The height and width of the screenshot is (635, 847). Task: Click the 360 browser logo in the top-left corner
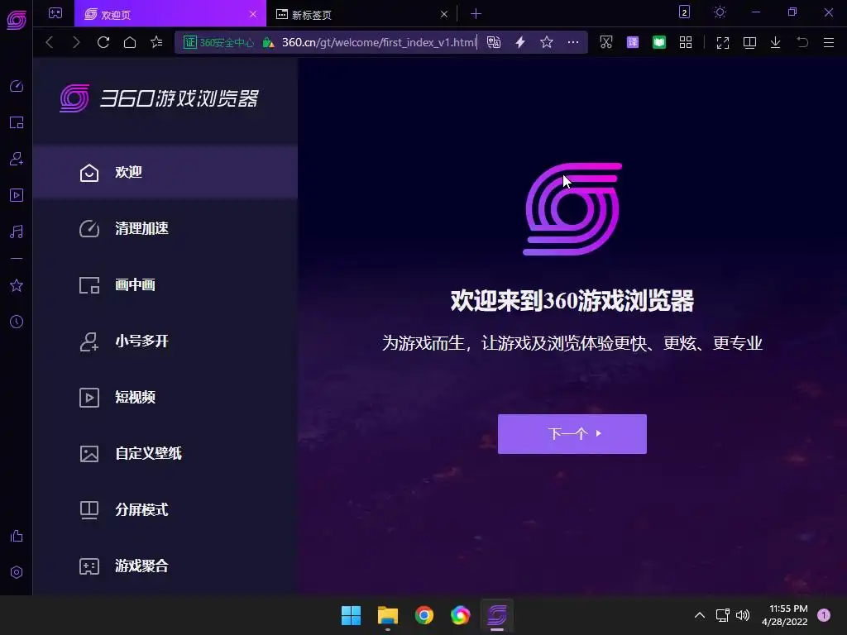coord(17,20)
